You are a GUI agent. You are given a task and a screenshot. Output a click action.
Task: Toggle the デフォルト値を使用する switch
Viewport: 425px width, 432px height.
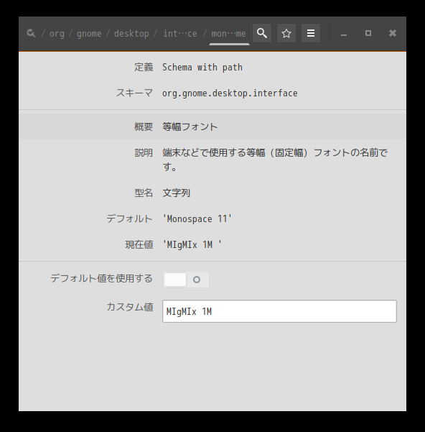click(x=186, y=280)
